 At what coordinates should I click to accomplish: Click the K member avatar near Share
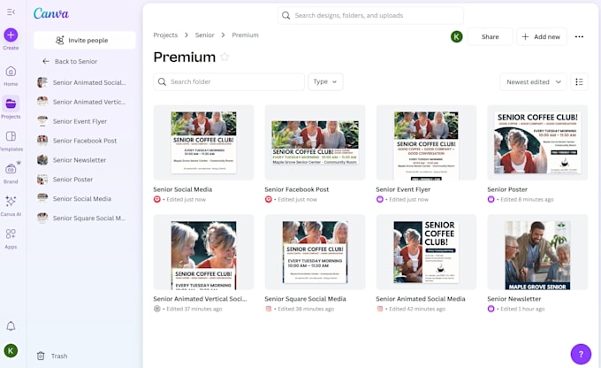[x=457, y=37]
